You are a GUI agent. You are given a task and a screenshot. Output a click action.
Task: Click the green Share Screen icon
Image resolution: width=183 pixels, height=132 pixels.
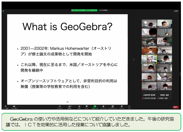point(95,106)
